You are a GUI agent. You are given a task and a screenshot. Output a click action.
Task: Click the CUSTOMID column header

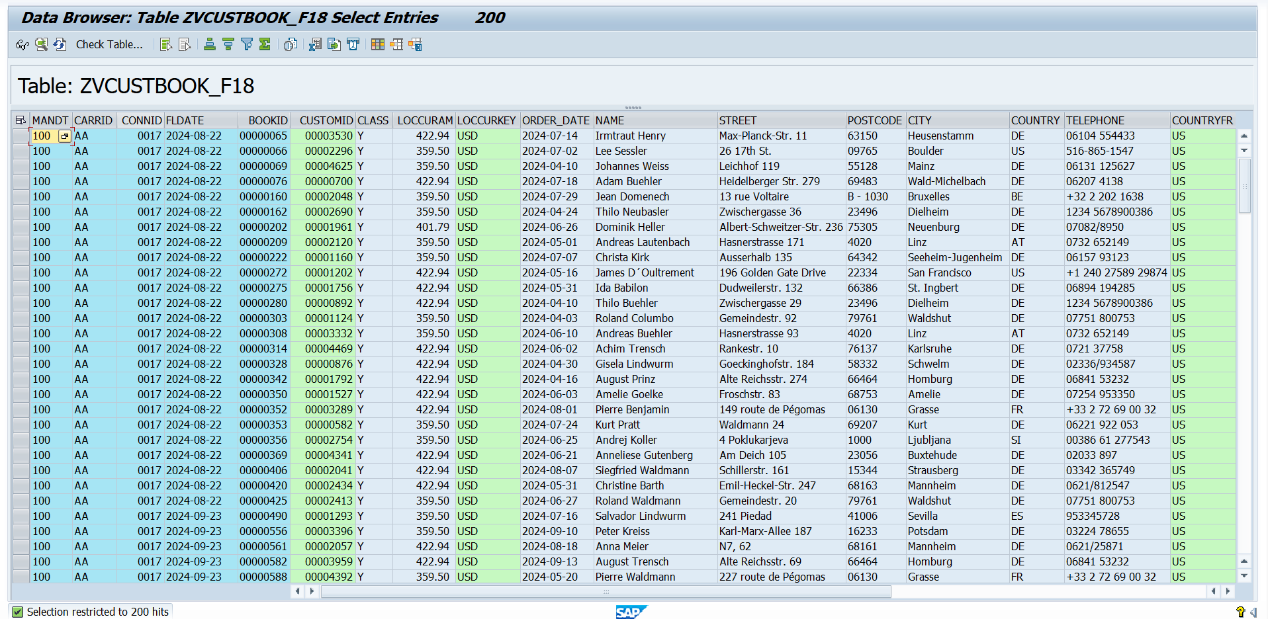[323, 120]
